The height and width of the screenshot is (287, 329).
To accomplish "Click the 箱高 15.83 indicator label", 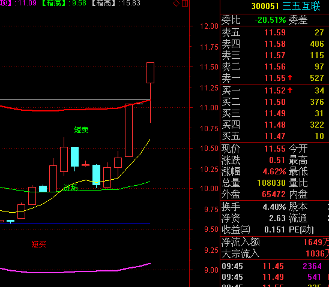I will (116, 3).
